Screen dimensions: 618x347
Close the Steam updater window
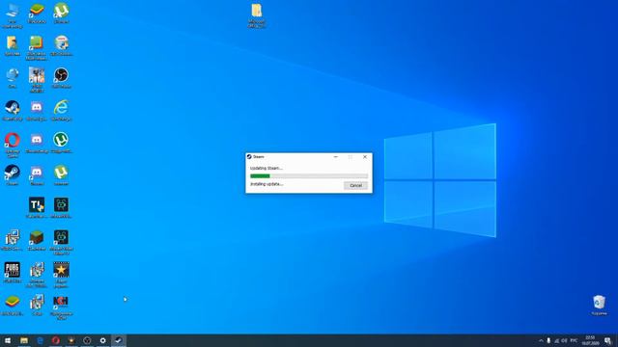365,156
